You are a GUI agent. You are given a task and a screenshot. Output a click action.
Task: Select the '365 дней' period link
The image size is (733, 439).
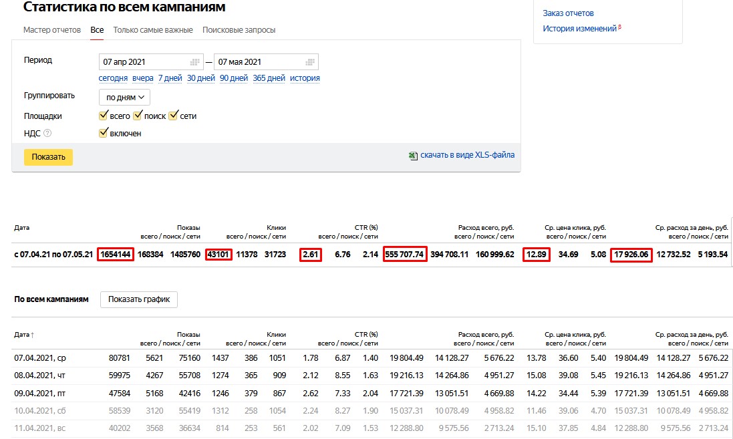[269, 78]
